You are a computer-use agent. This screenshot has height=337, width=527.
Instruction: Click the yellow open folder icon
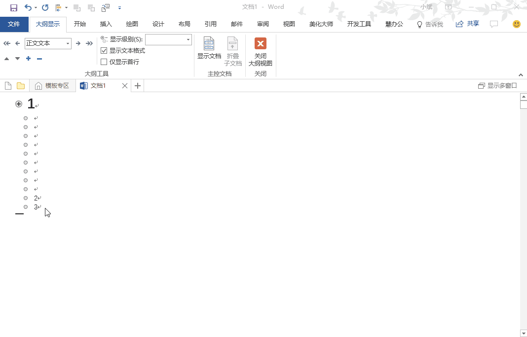tap(21, 86)
